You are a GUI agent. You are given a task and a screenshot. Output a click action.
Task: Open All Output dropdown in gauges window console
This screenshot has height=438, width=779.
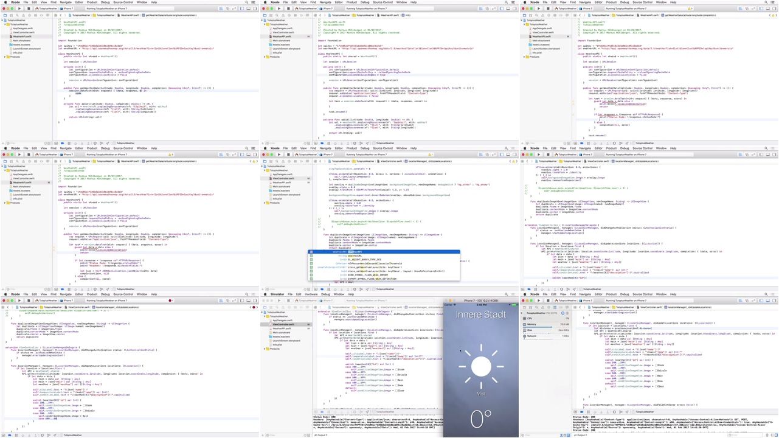click(x=580, y=435)
